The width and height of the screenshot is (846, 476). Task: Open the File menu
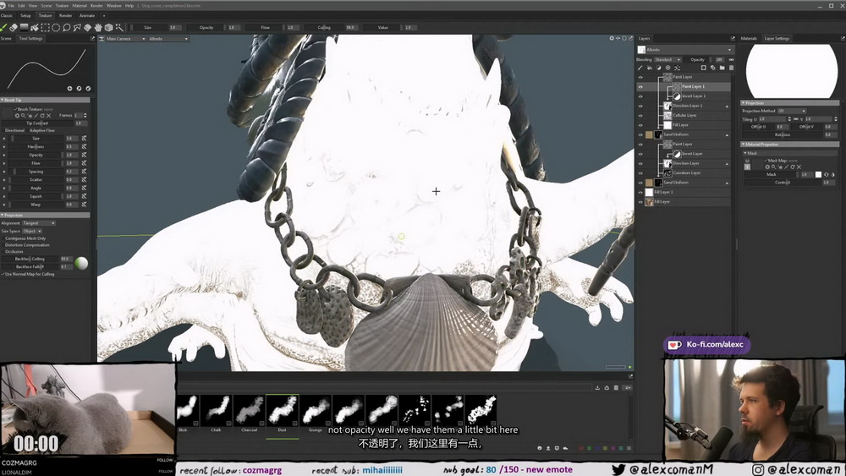tap(11, 5)
